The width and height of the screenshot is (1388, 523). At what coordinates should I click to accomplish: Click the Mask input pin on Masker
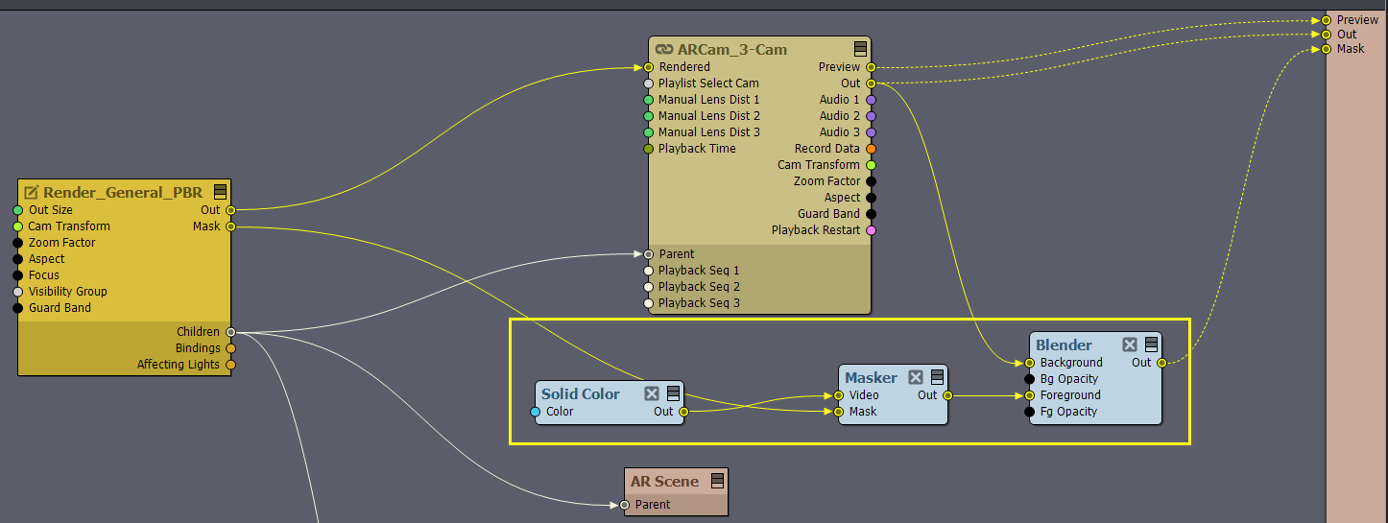tap(839, 412)
